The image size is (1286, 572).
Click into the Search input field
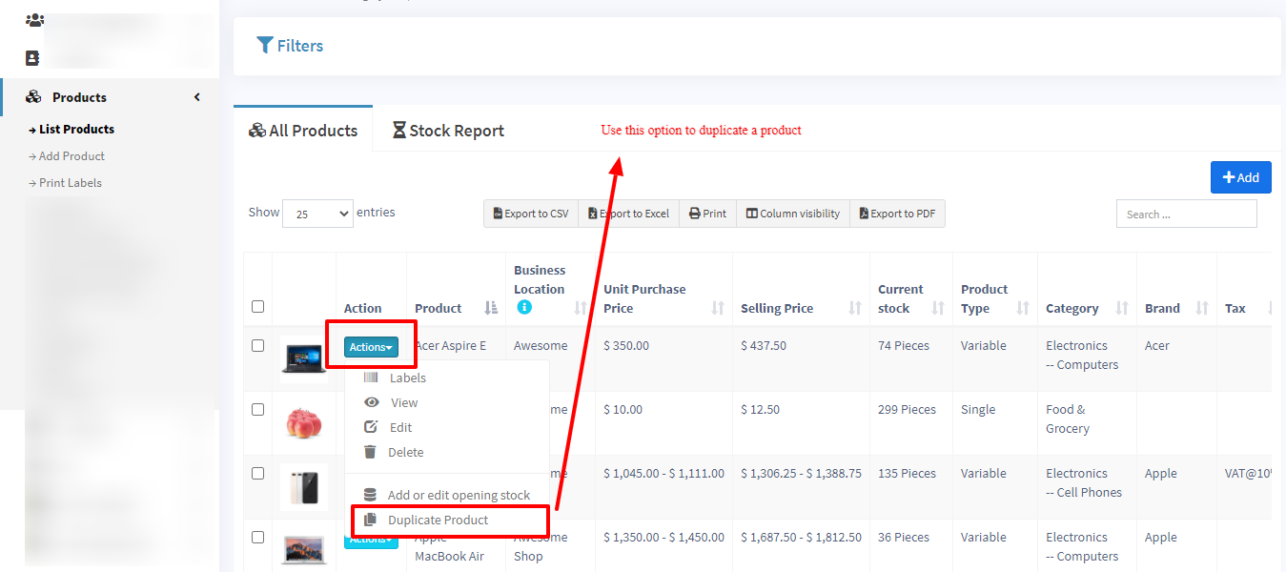pyautogui.click(x=1186, y=214)
